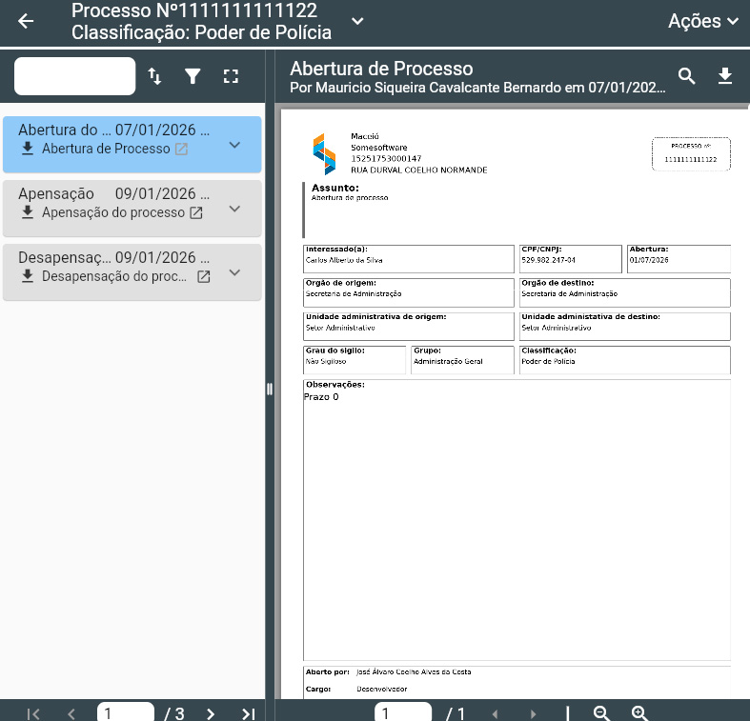750x721 pixels.
Task: Open the Ações menu
Action: (x=703, y=21)
